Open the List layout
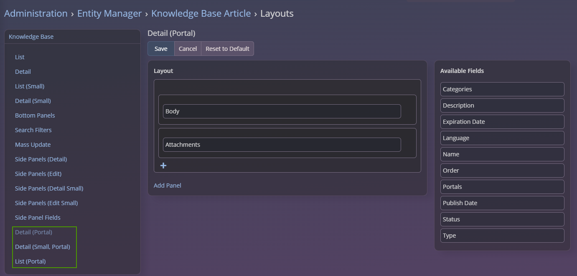This screenshot has width=577, height=276. pos(20,57)
